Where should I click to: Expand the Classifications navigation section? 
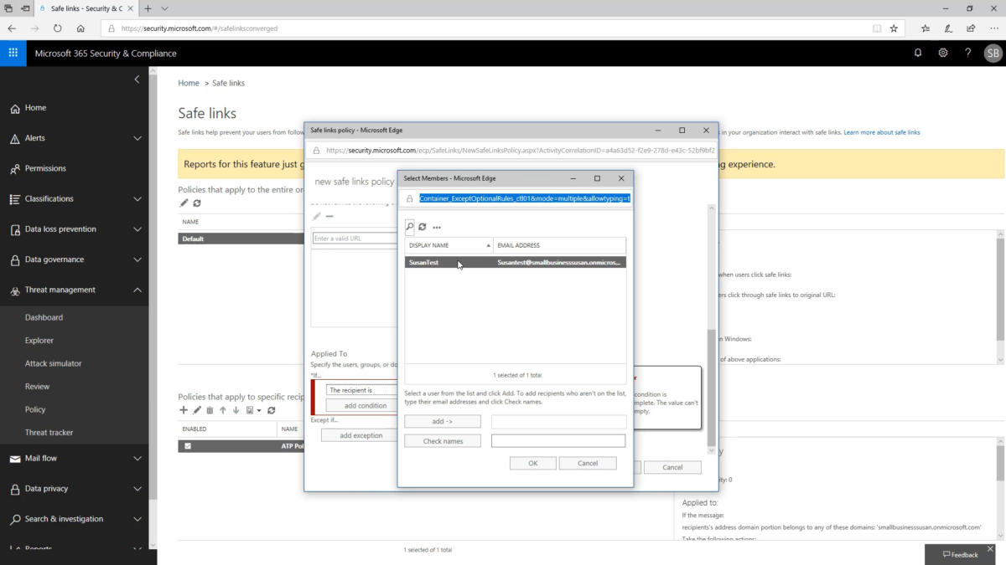(137, 199)
